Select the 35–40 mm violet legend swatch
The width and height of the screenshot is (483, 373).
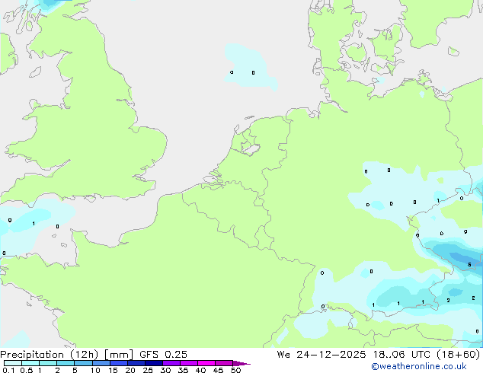pos(189,363)
